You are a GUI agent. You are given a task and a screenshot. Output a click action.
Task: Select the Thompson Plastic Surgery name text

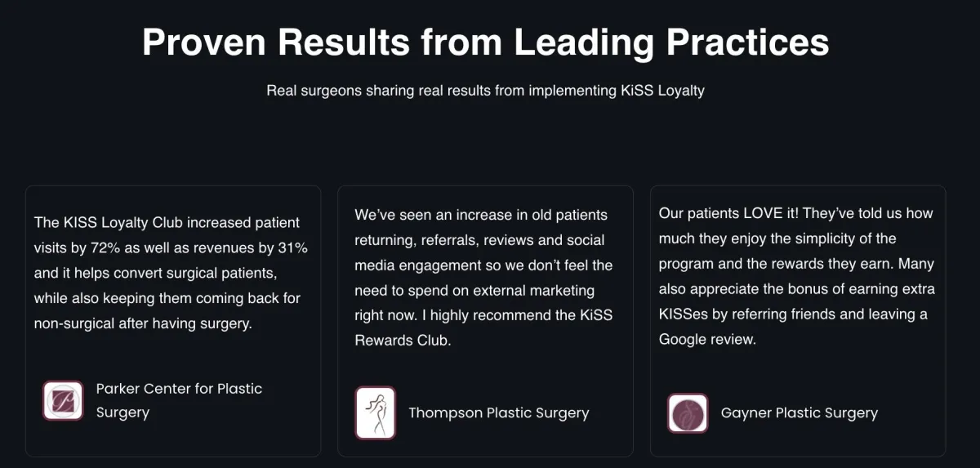click(x=499, y=412)
